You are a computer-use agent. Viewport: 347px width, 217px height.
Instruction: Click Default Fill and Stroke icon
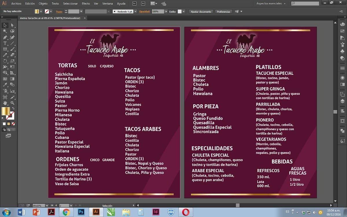point(3,118)
